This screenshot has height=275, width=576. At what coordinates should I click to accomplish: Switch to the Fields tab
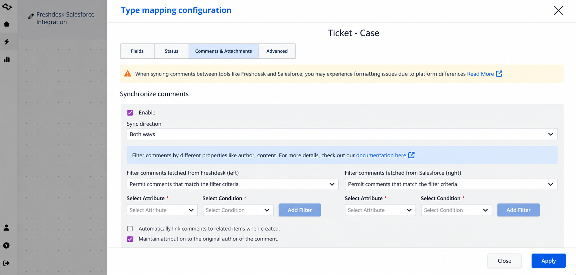137,51
